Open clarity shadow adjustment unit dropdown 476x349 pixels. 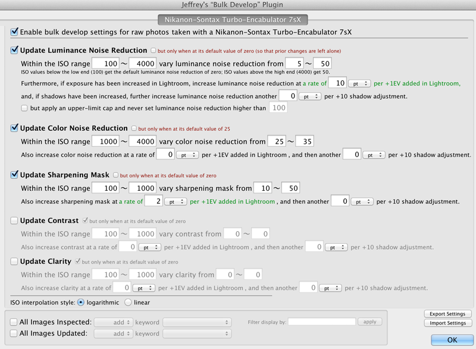point(331,288)
